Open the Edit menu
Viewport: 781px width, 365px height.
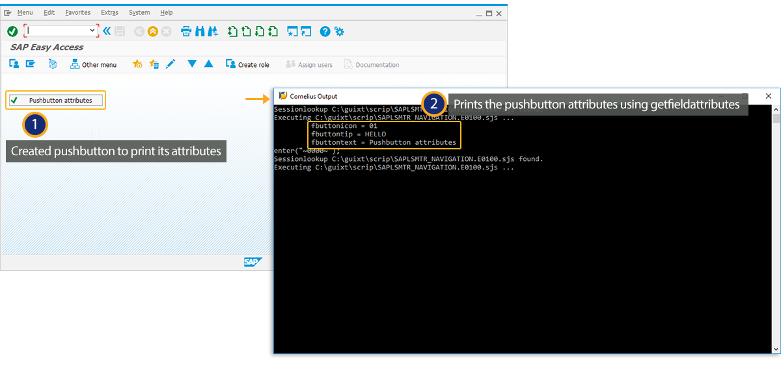tap(49, 12)
